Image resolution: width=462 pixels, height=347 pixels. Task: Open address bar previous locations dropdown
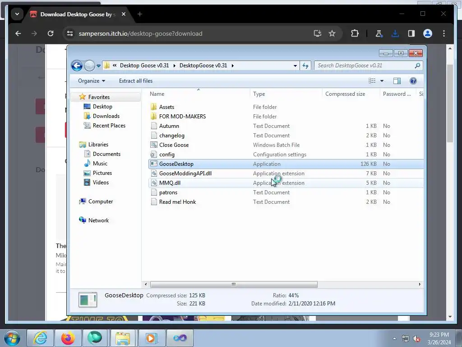click(x=295, y=66)
